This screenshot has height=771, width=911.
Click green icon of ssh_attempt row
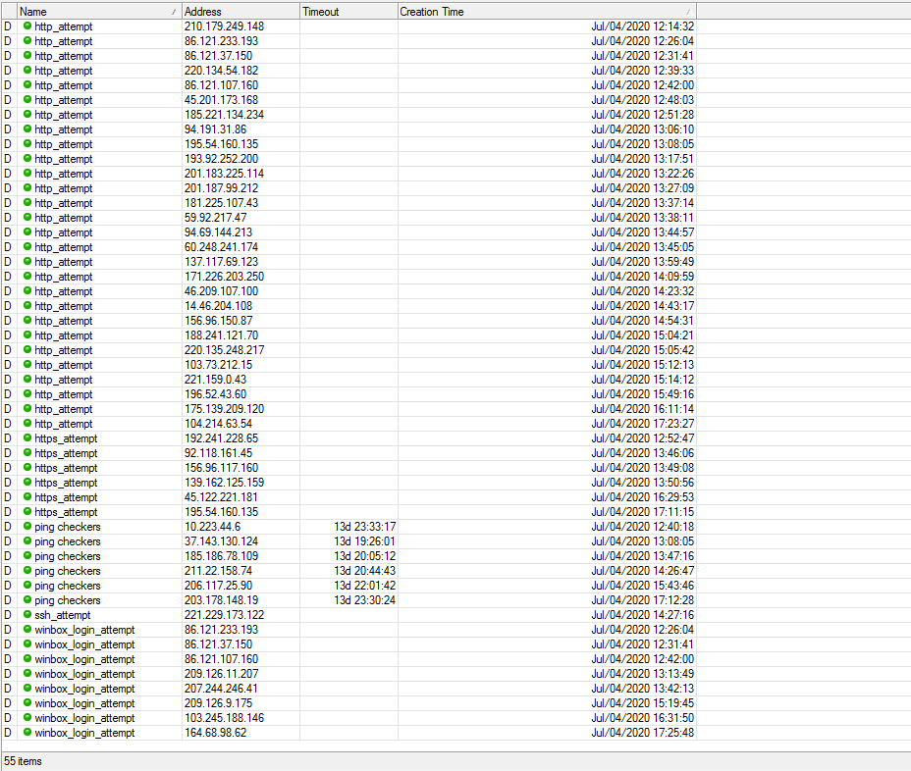[27, 614]
